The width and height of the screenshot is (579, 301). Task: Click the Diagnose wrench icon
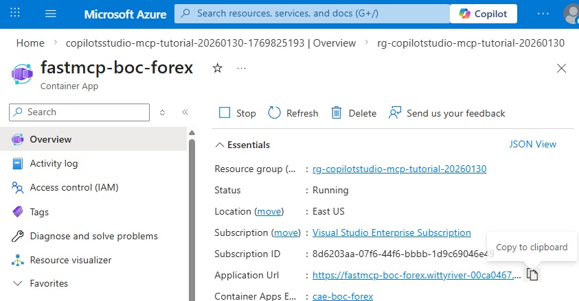[x=17, y=236]
